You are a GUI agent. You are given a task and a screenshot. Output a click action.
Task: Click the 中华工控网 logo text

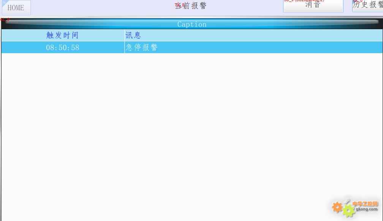coord(366,204)
